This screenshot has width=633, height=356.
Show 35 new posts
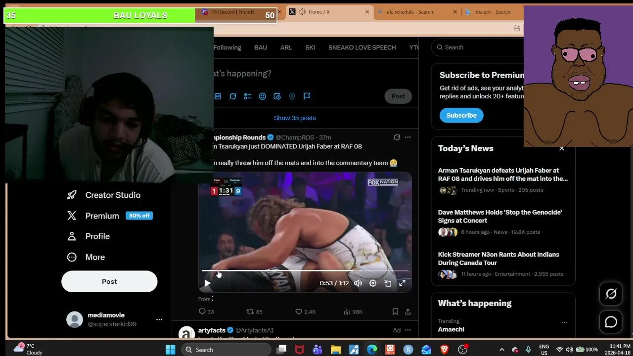coord(295,118)
